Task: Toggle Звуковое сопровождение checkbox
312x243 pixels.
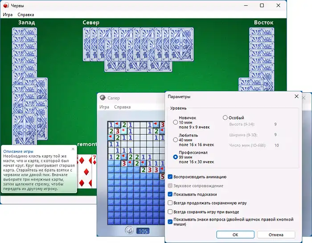Action: pyautogui.click(x=170, y=185)
